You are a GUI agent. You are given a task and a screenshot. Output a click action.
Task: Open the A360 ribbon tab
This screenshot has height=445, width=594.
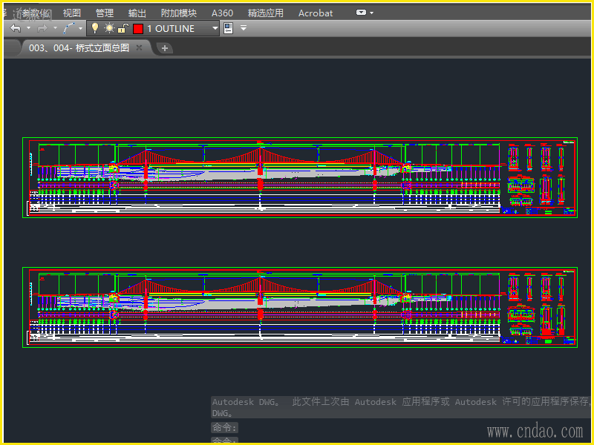[x=222, y=13]
